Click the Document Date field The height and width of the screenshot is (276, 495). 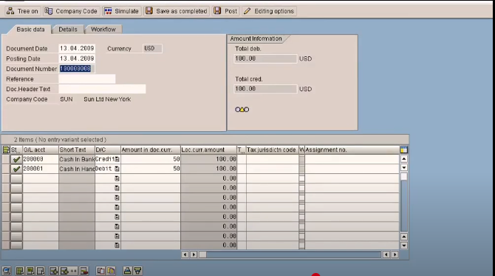tap(77, 48)
